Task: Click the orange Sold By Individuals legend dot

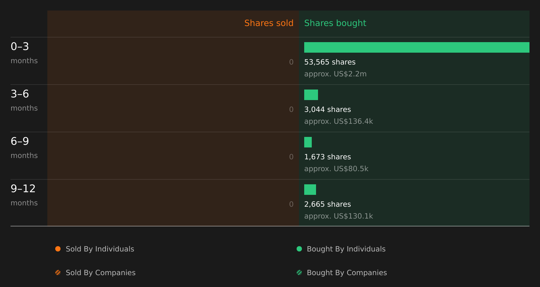Action: (x=58, y=249)
